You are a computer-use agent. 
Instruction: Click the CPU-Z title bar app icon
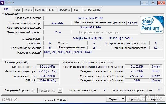click(x=2, y=3)
